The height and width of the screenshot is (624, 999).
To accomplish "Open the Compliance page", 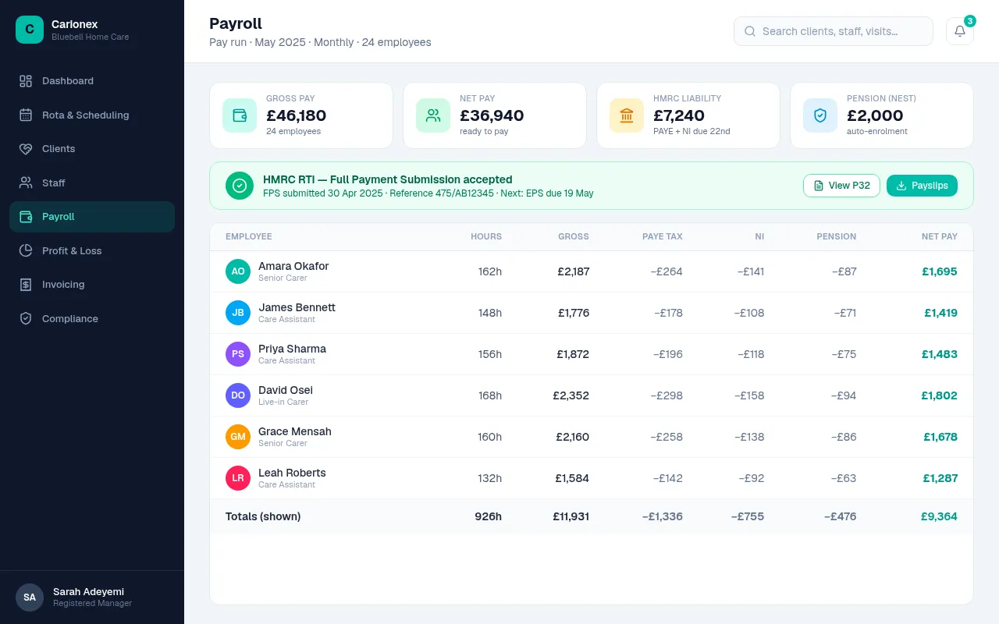I will [92, 318].
